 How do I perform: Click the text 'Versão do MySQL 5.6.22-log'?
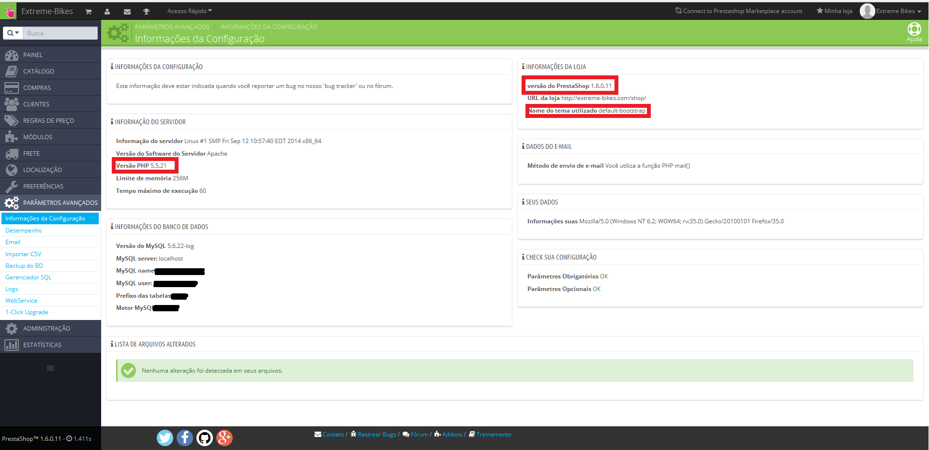click(x=155, y=246)
